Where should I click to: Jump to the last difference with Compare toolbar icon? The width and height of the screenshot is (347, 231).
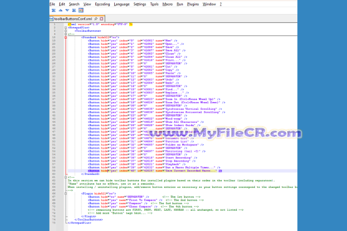tap(74, 11)
